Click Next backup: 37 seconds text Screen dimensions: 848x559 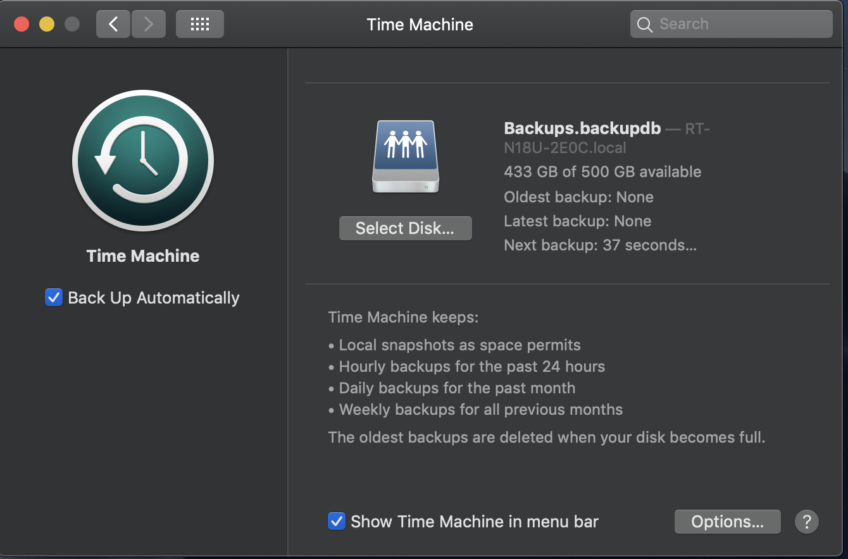tap(599, 245)
